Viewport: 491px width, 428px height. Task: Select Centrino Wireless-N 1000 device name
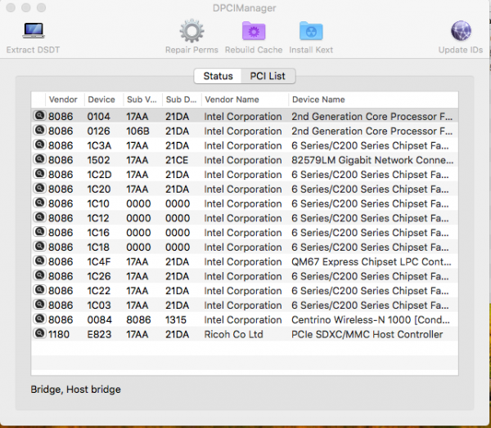pos(371,320)
